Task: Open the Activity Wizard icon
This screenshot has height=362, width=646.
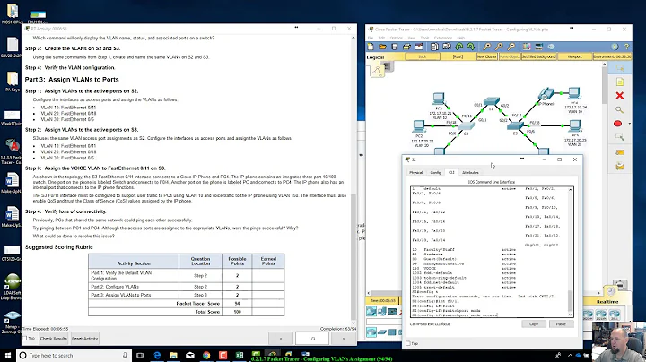Action: [419, 47]
